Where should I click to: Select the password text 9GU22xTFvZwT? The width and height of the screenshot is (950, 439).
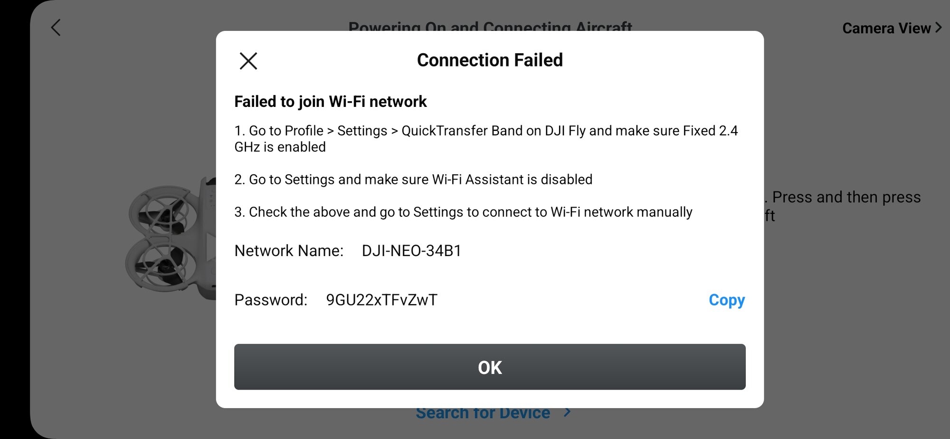(x=381, y=300)
